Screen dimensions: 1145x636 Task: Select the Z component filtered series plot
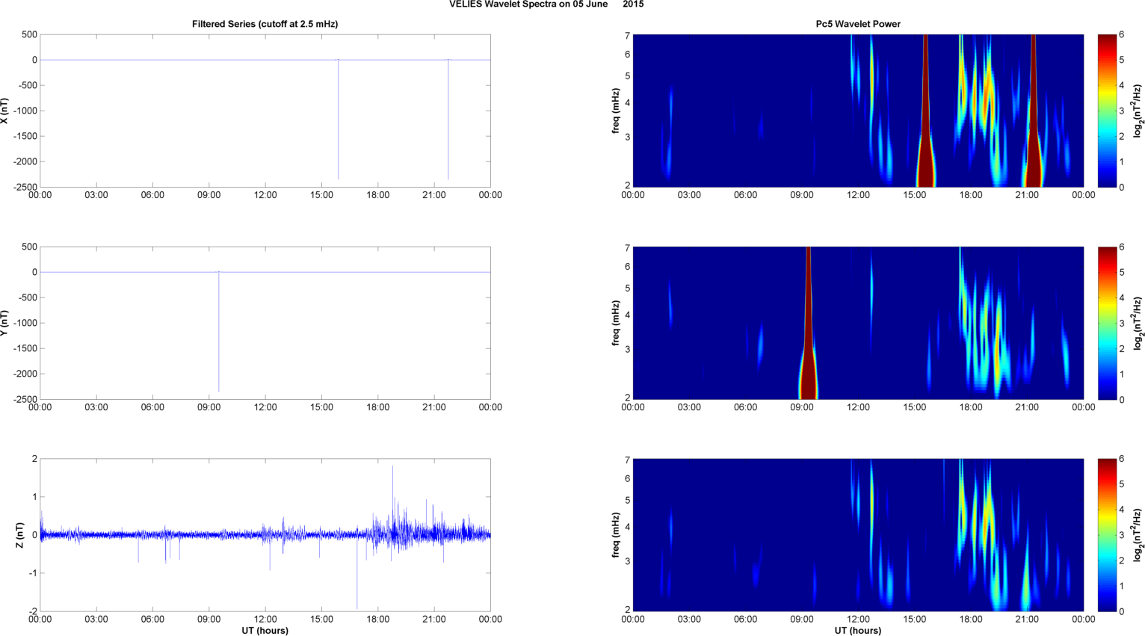pos(265,535)
